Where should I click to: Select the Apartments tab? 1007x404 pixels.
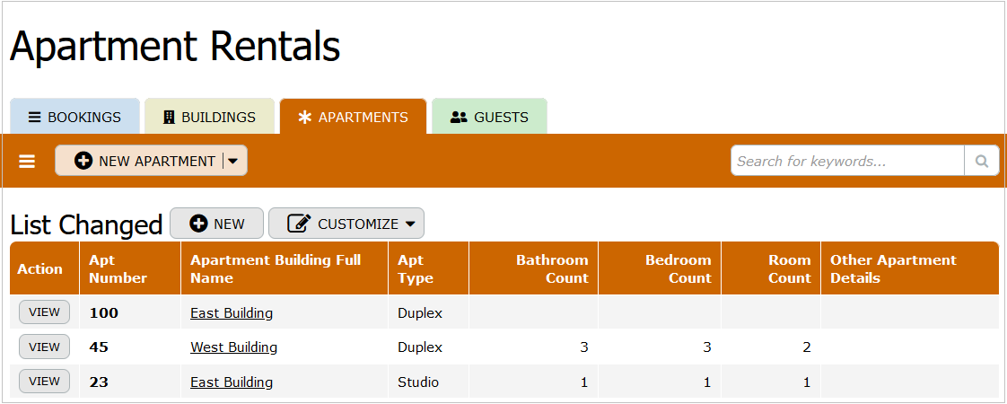click(353, 117)
